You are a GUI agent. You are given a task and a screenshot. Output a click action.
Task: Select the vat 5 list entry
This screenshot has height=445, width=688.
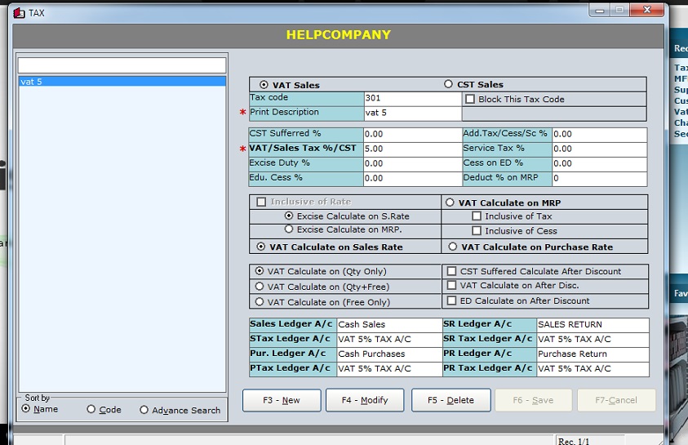[121, 82]
